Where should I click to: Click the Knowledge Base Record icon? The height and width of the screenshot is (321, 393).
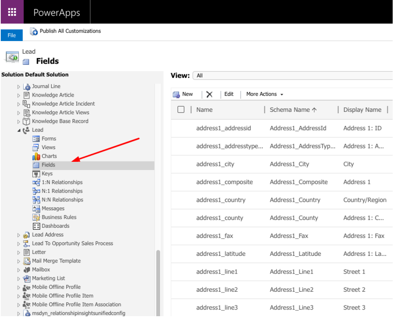pos(26,121)
